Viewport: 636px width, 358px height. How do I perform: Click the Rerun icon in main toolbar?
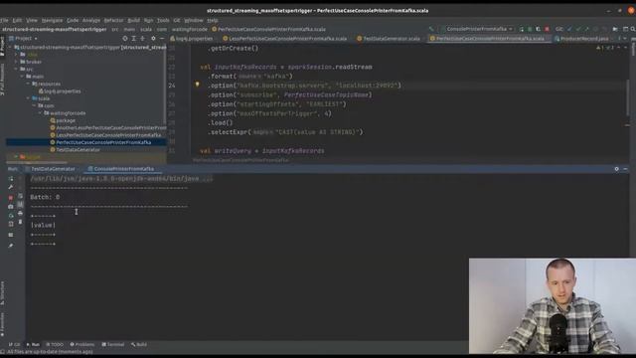[521, 29]
